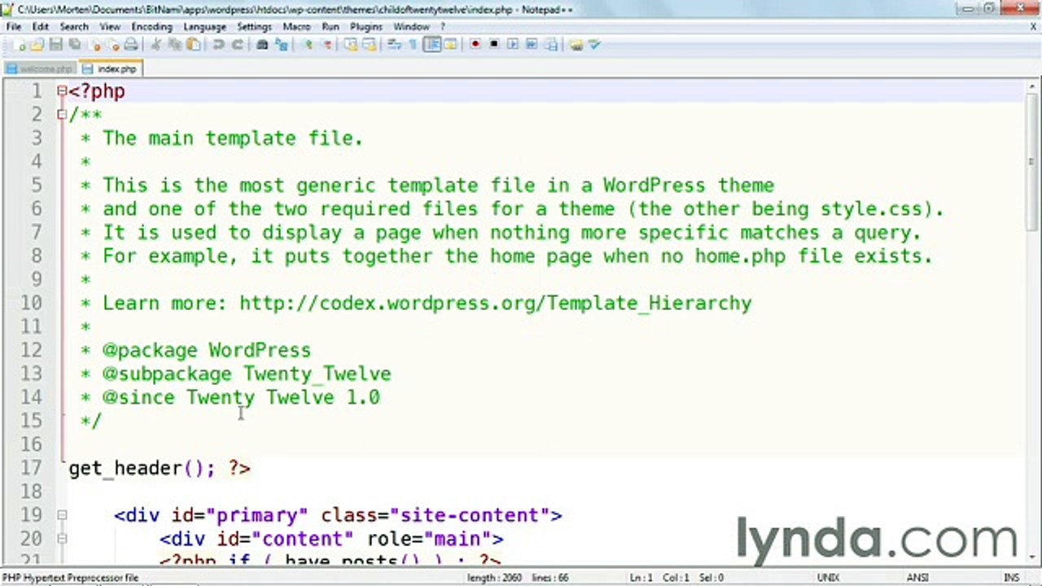Open the Encoding menu

tap(151, 26)
